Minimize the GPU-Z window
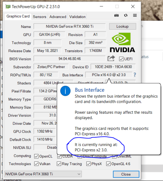The height and width of the screenshot is (181, 163). click(x=101, y=7)
